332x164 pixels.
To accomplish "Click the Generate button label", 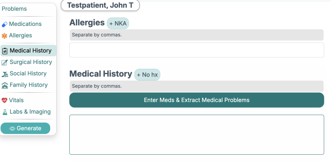I will (x=29, y=128).
